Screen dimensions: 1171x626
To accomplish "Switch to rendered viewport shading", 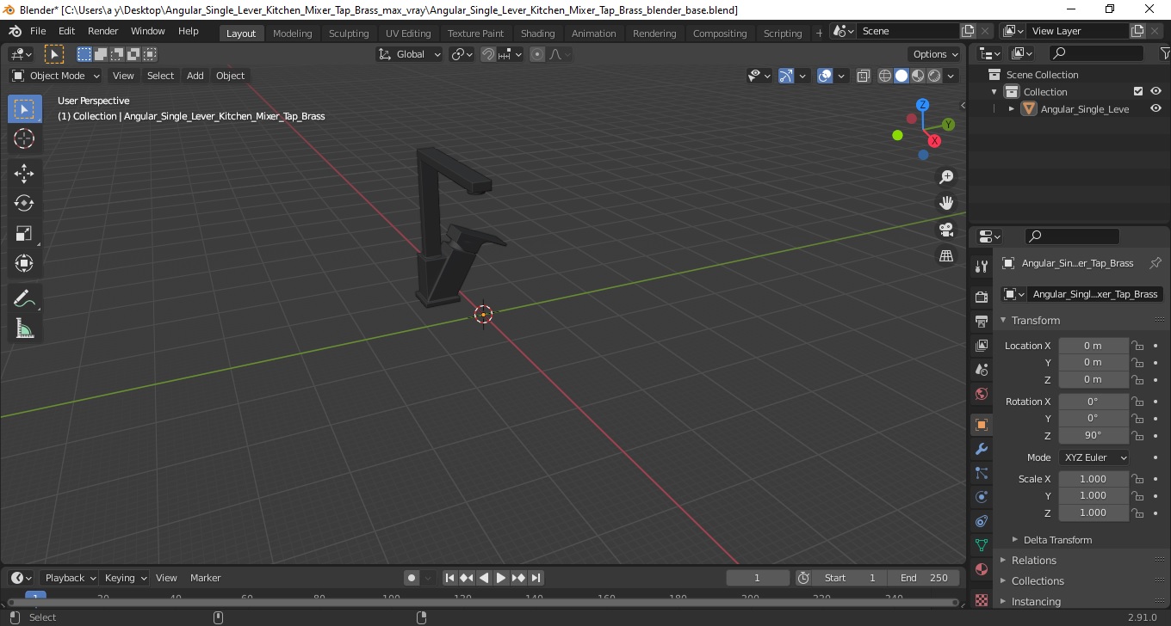I will tap(934, 76).
